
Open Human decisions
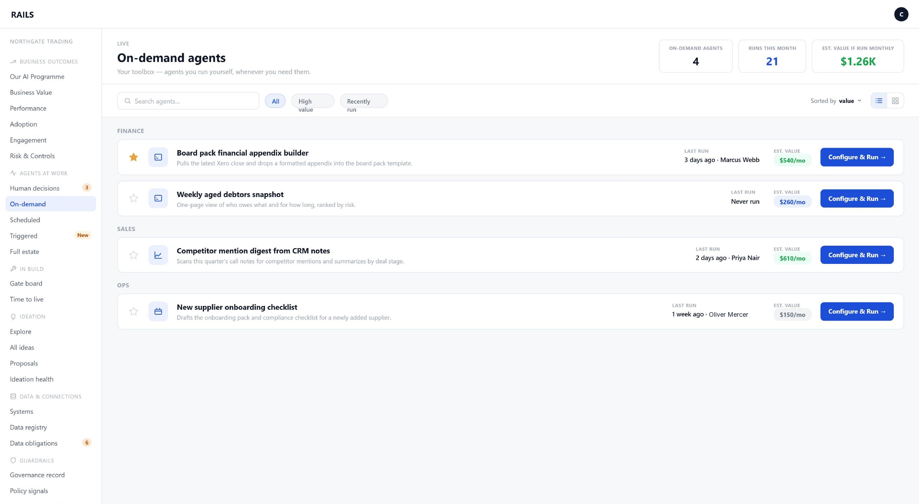51,188
